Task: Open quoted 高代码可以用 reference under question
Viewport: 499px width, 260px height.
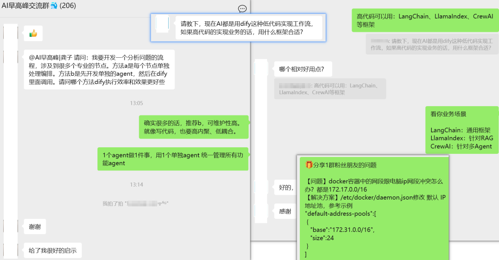Action: (330, 89)
